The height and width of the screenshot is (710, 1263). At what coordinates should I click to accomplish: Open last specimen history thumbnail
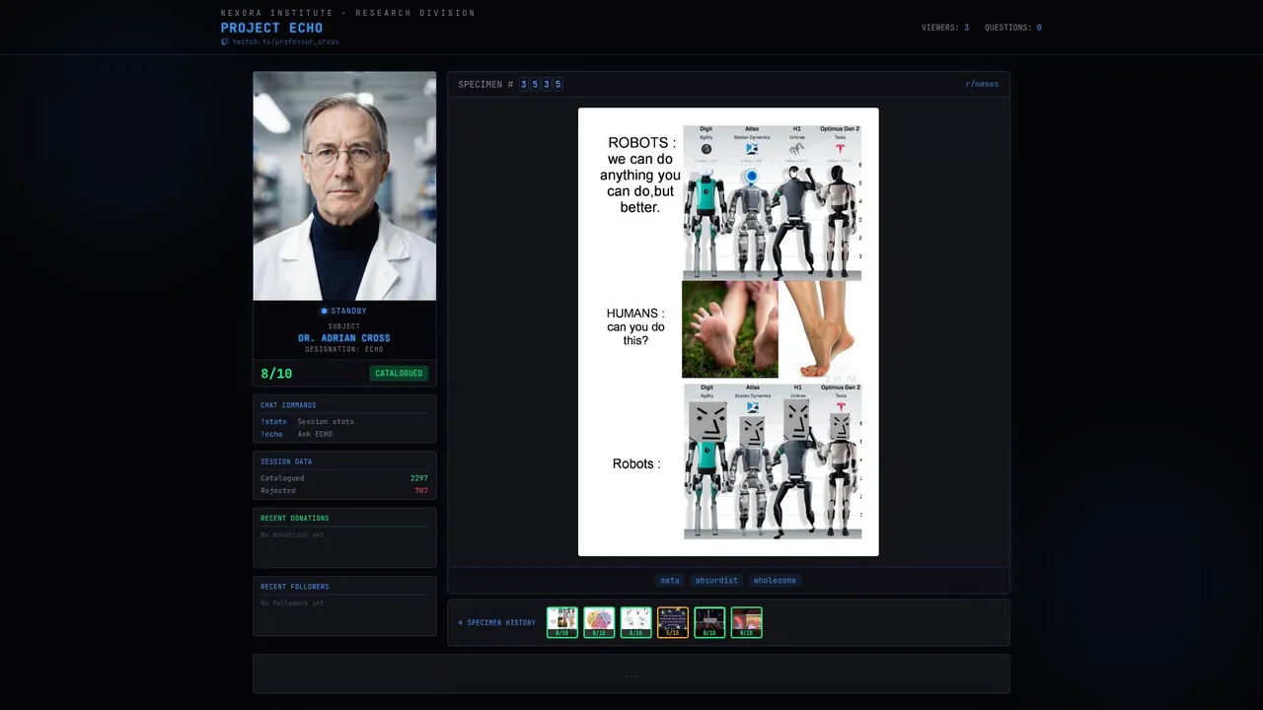pyautogui.click(x=747, y=622)
